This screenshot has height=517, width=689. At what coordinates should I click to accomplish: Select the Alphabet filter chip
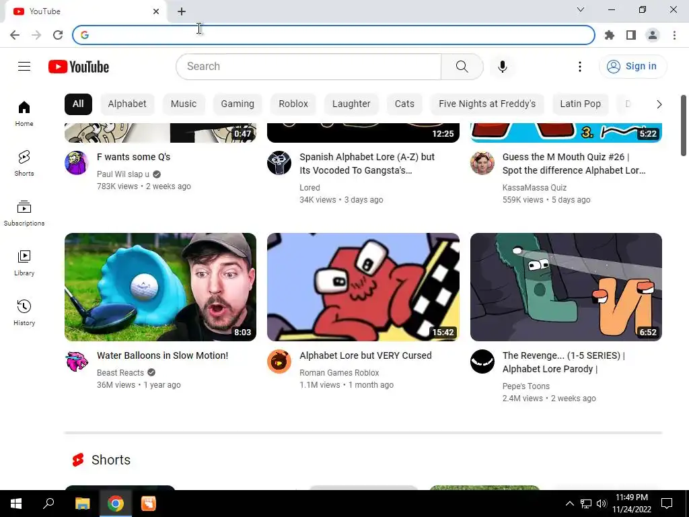[127, 104]
